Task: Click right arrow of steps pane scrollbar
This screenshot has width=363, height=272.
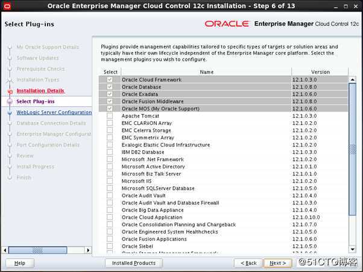Action: (x=88, y=250)
